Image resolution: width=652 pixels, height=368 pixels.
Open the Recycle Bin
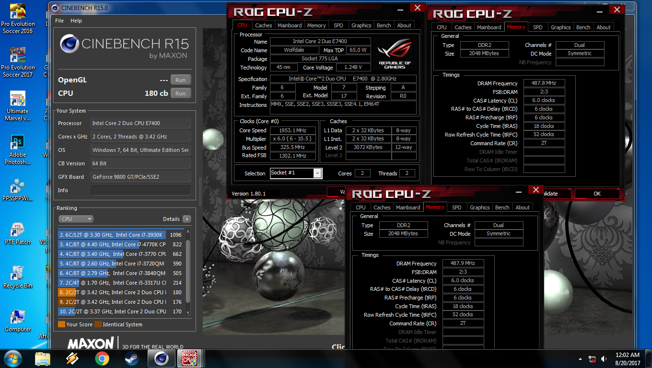coord(18,277)
